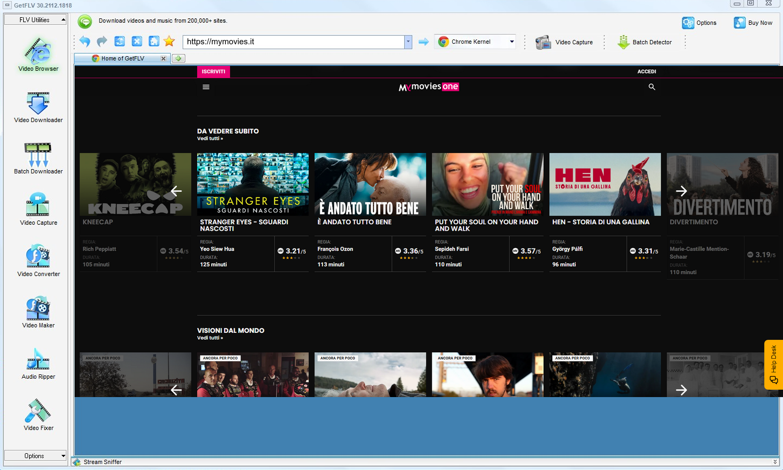
Task: Slide Visioni Dal Mondo carousel left
Action: (x=176, y=390)
